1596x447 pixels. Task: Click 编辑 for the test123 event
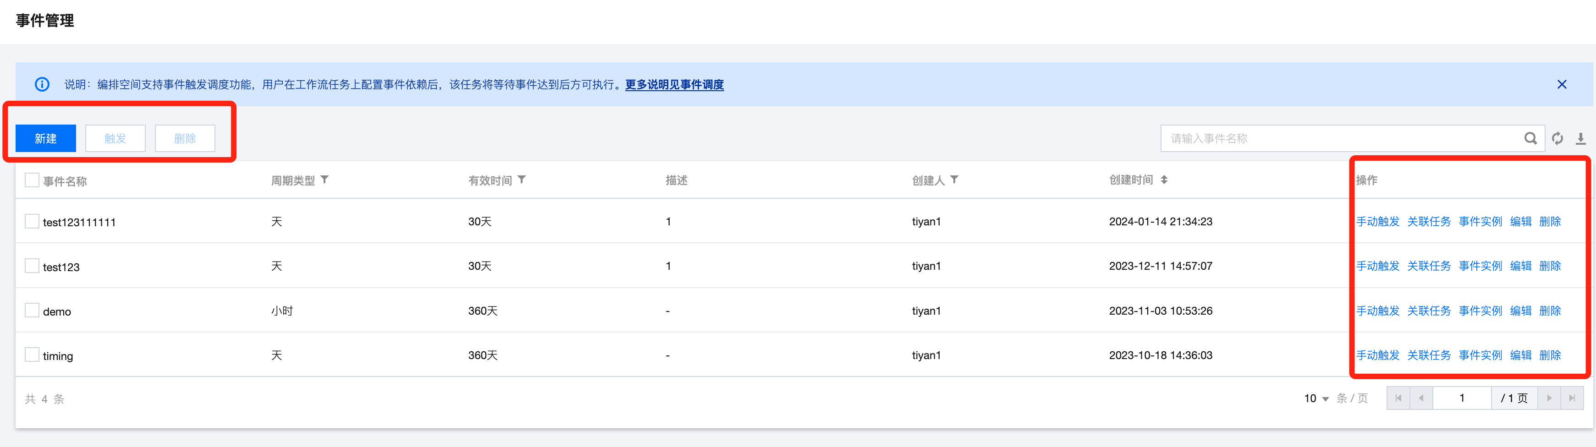(1520, 266)
